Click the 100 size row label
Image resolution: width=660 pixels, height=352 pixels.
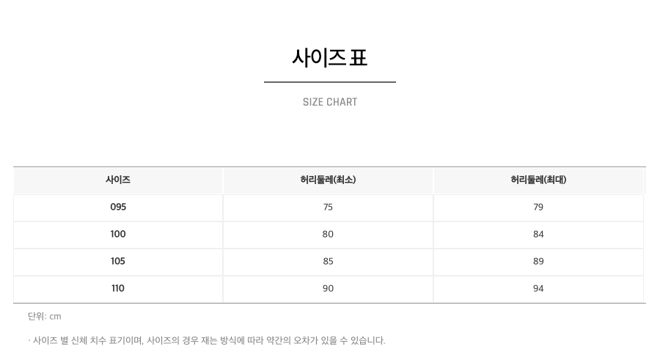(x=118, y=234)
